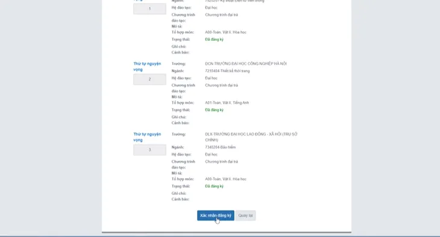Click Đã đăng ký status of choice 2

[x=214, y=110]
